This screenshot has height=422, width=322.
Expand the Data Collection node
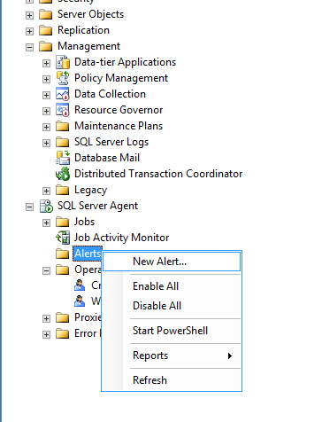[46, 95]
